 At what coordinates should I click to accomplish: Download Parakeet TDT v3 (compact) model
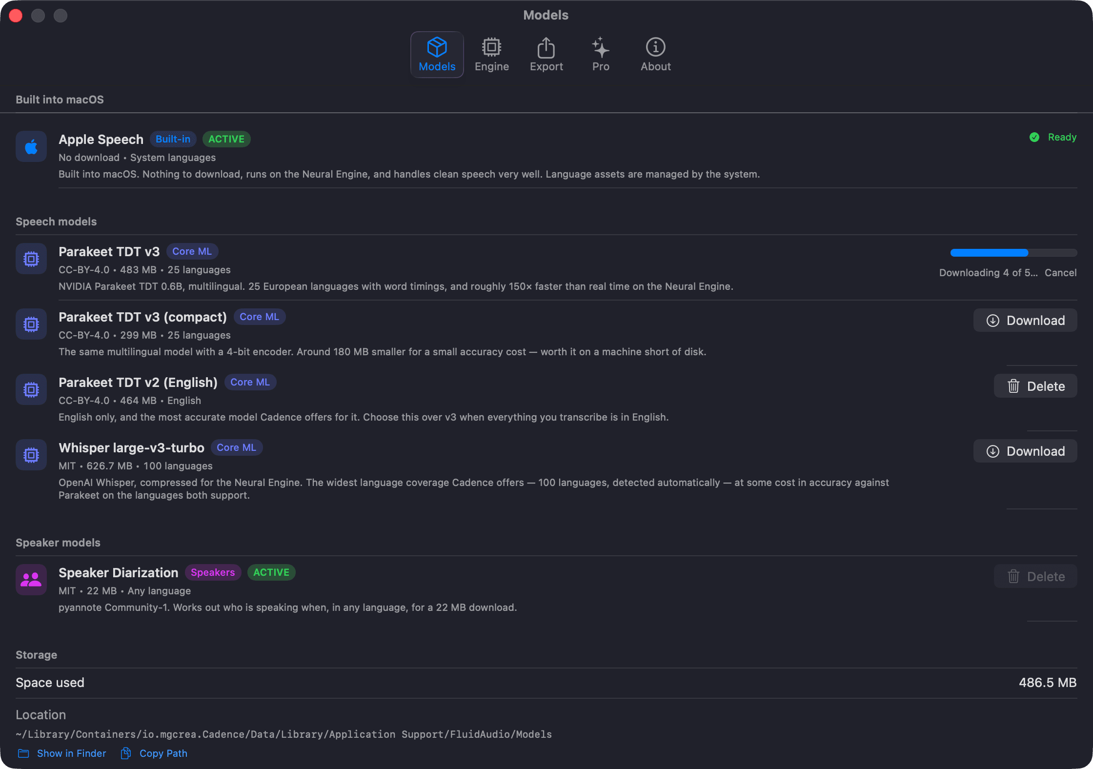tap(1025, 320)
